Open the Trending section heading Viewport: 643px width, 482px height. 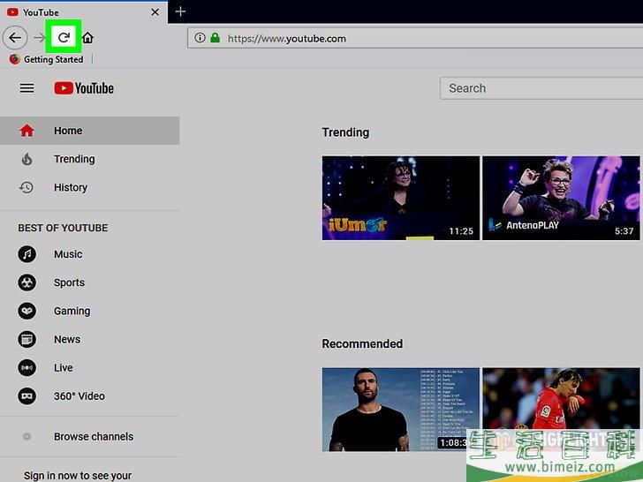(x=345, y=132)
